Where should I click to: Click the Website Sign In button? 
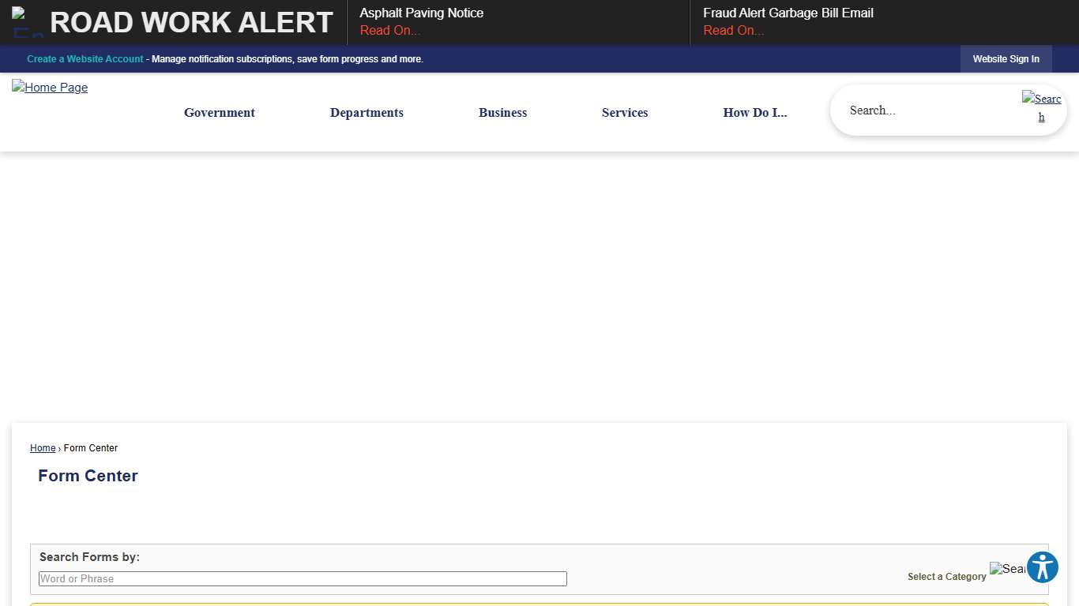(1006, 59)
